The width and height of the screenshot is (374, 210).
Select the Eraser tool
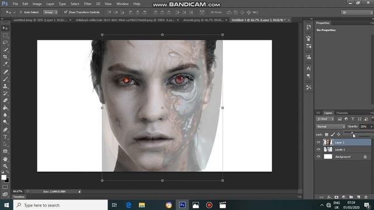tap(5, 100)
